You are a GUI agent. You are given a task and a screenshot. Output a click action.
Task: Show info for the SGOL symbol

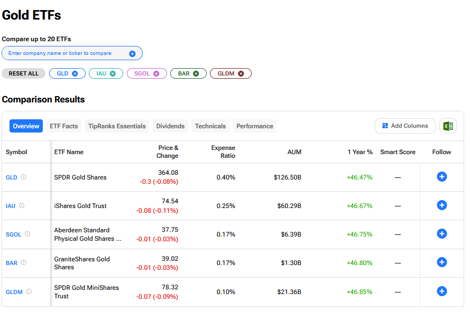[x=27, y=234]
